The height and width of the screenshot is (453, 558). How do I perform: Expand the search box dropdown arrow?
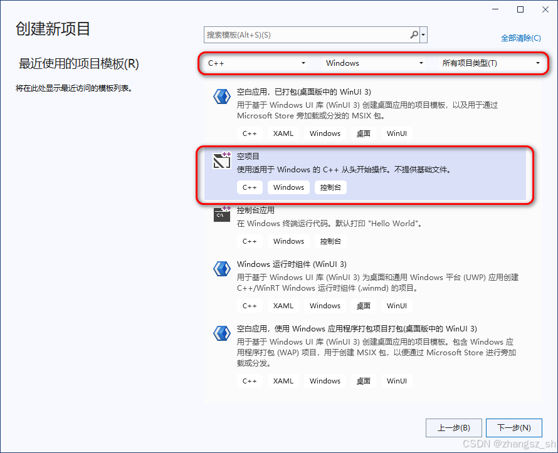423,34
